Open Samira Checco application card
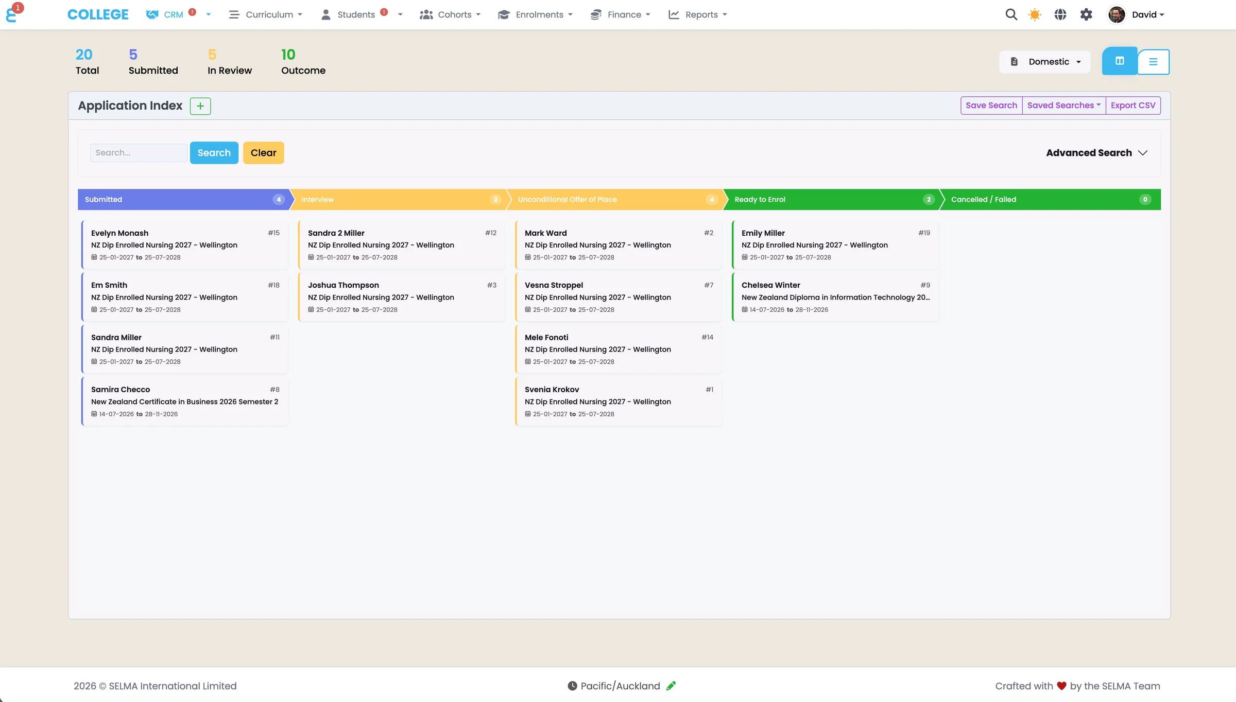Screen dimensions: 1236x702 point(185,401)
